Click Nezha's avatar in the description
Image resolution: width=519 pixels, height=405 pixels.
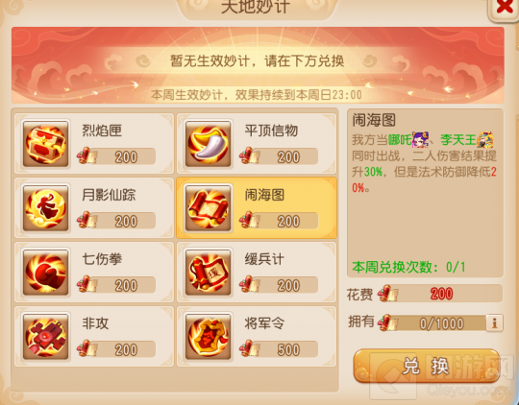tap(420, 140)
